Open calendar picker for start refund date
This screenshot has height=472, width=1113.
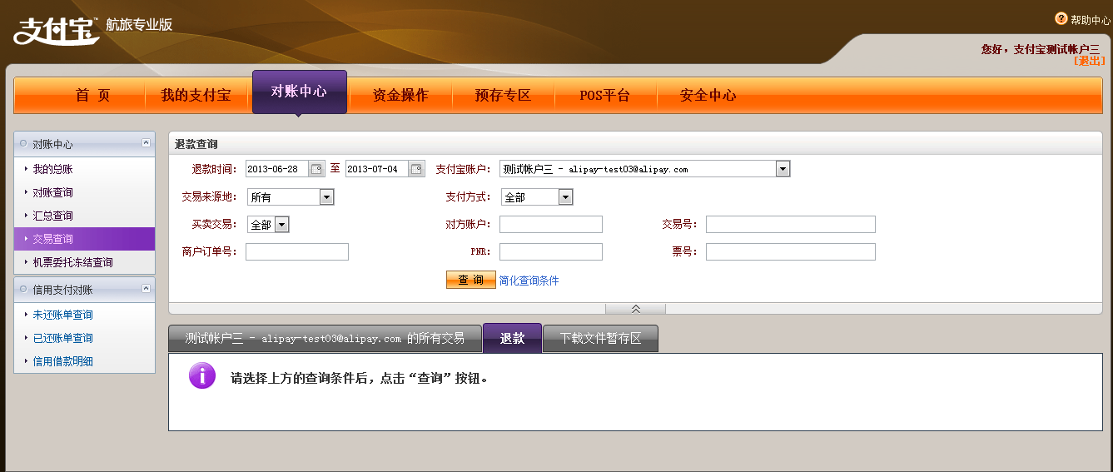coord(316,169)
